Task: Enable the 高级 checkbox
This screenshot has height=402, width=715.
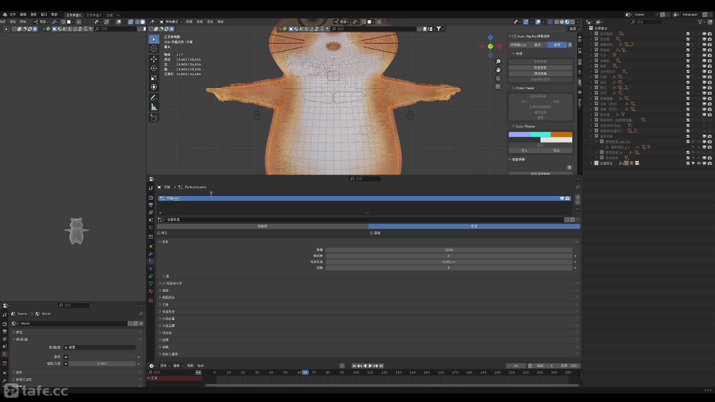Action: (x=372, y=233)
